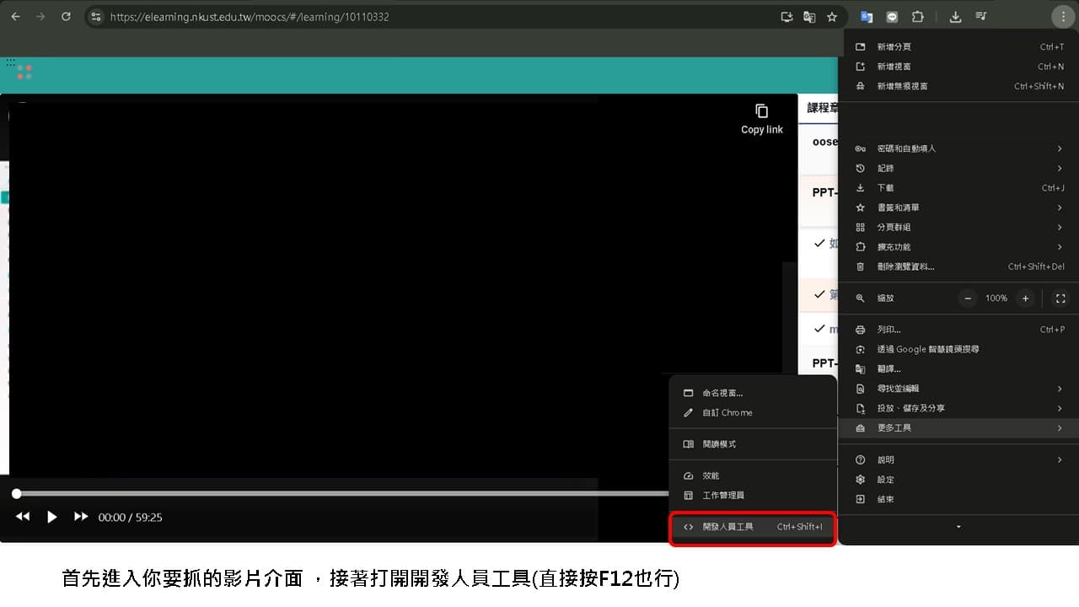Open 工作管理員 task manager

coord(753,496)
